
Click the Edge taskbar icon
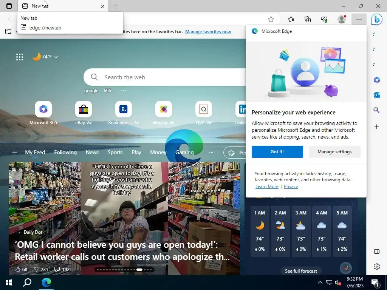46,282
